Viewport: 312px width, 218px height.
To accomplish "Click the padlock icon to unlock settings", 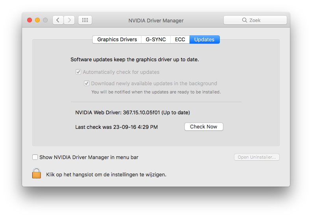I will coord(36,173).
